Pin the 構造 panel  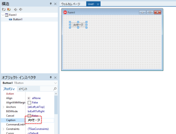[51, 4]
